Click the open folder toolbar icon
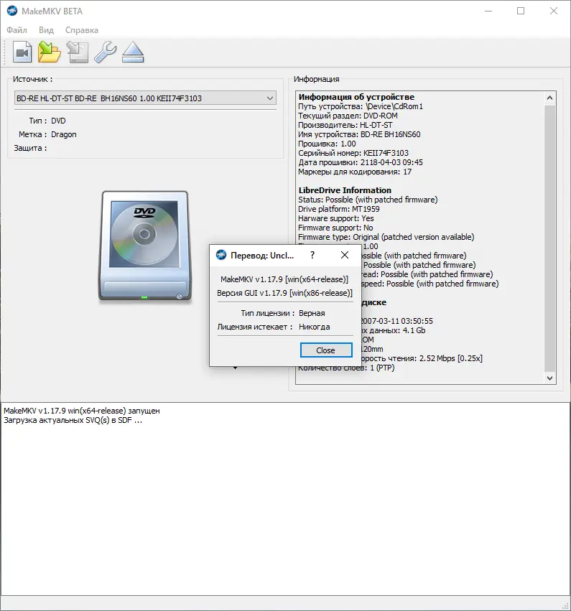The image size is (571, 611). point(49,52)
